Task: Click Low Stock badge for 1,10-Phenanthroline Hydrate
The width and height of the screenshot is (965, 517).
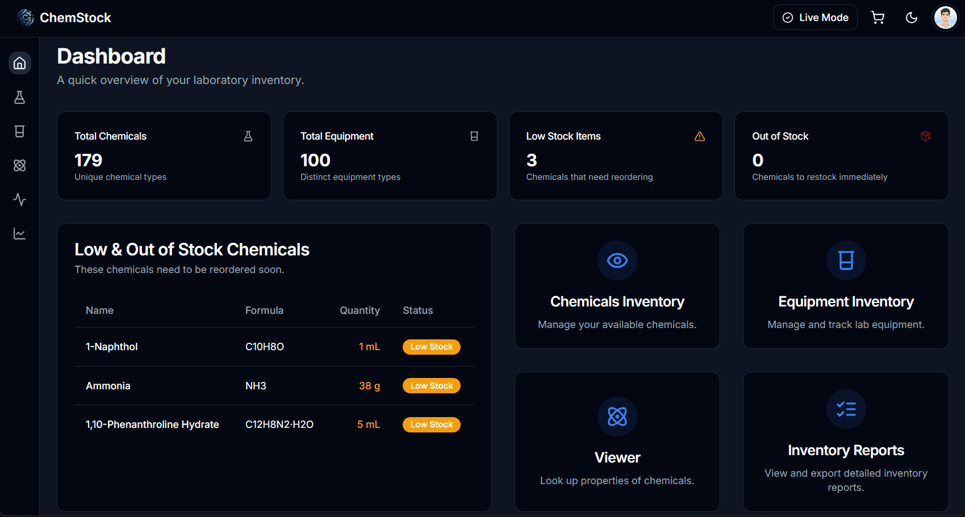Action: pyautogui.click(x=432, y=424)
